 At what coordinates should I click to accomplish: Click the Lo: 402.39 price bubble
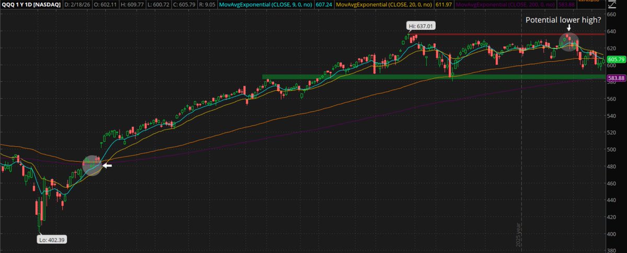pyautogui.click(x=52, y=240)
